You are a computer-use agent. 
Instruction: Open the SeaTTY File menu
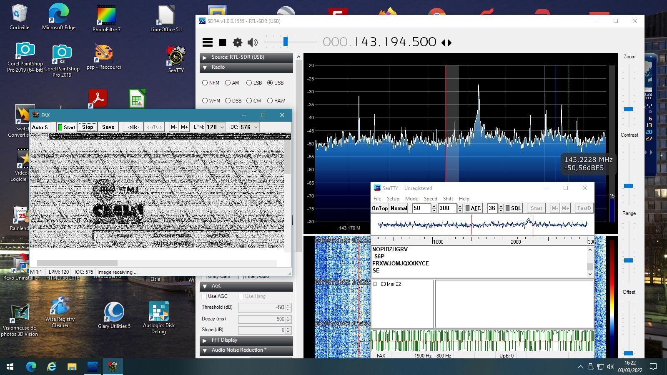point(377,199)
